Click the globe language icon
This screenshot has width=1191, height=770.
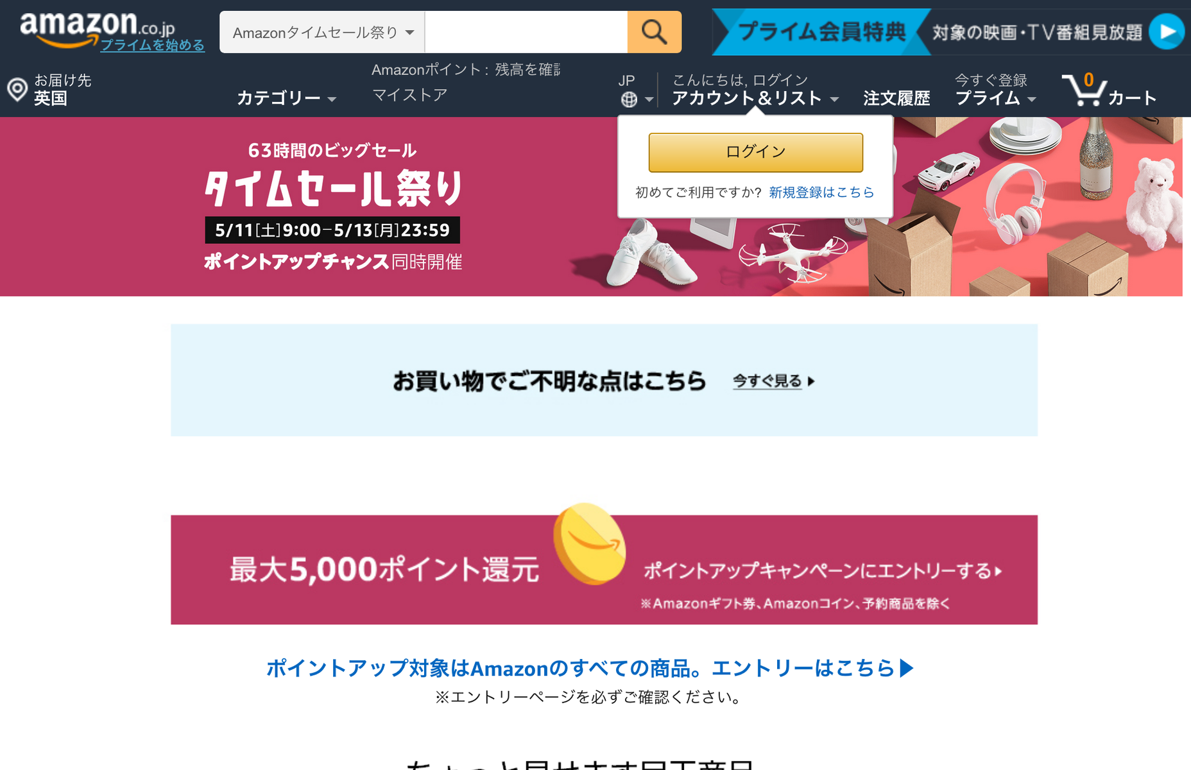point(629,99)
